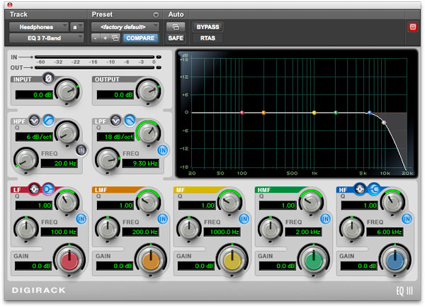Click the RTAS format button

pos(208,38)
